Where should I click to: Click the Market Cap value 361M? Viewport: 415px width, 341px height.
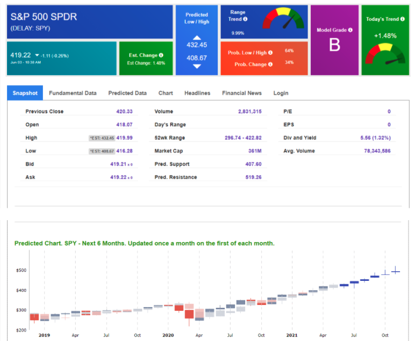(x=255, y=151)
